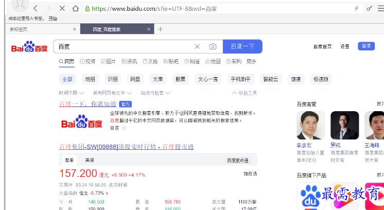Open the 设置 settings link

345,46
